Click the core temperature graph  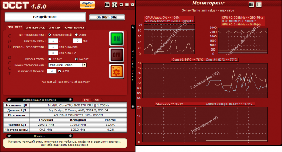click(x=205, y=80)
